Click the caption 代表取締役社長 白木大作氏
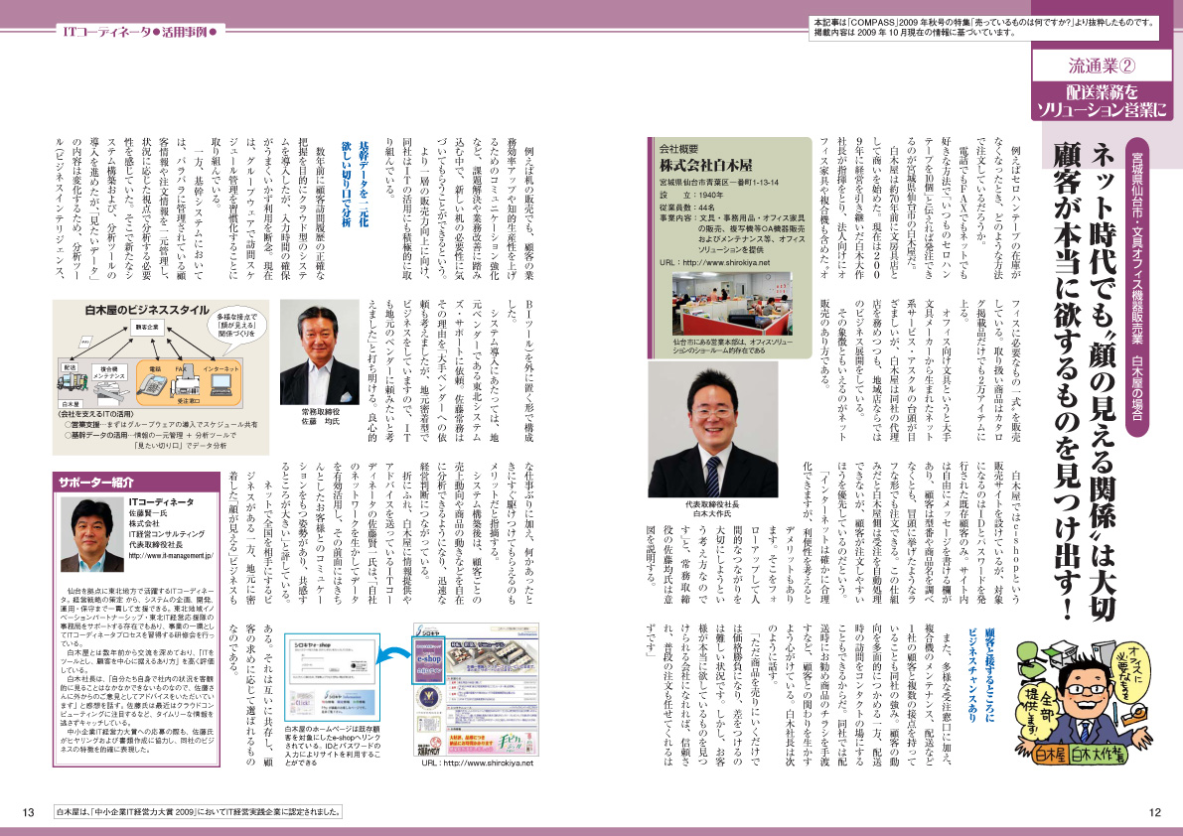 [712, 508]
